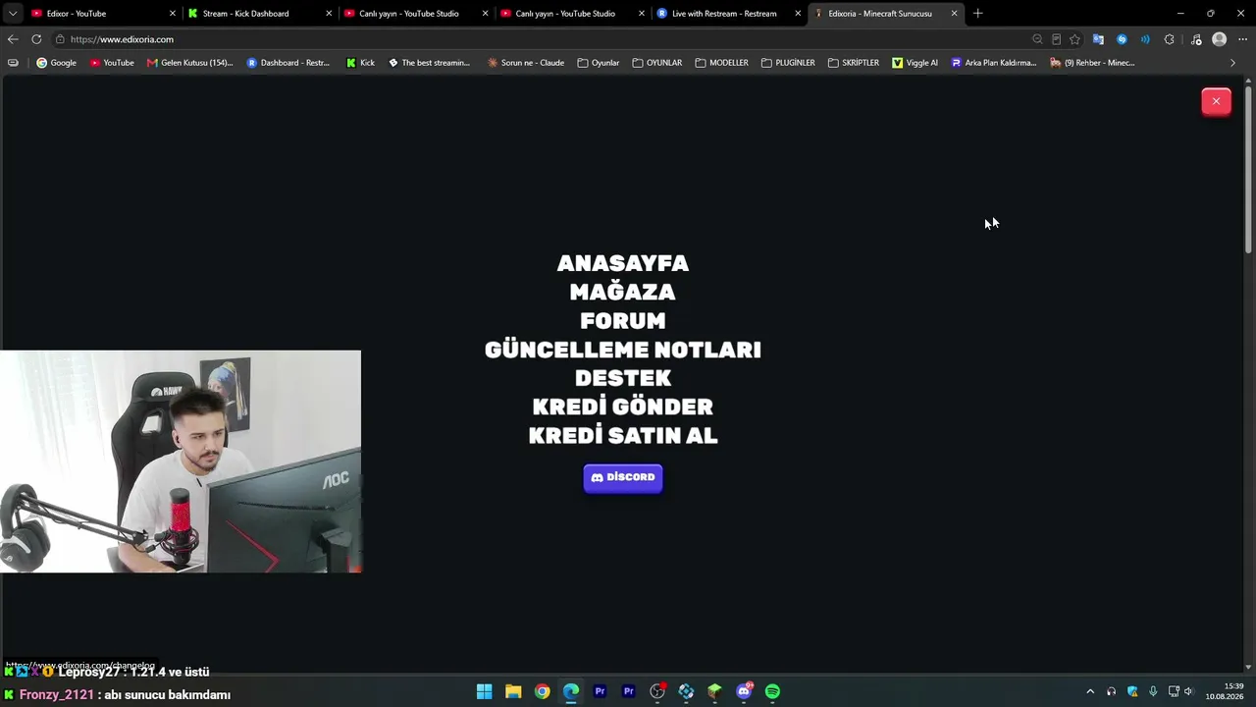Expand the Oyunlar bookmark folder
This screenshot has height=707, width=1256.
pyautogui.click(x=599, y=63)
